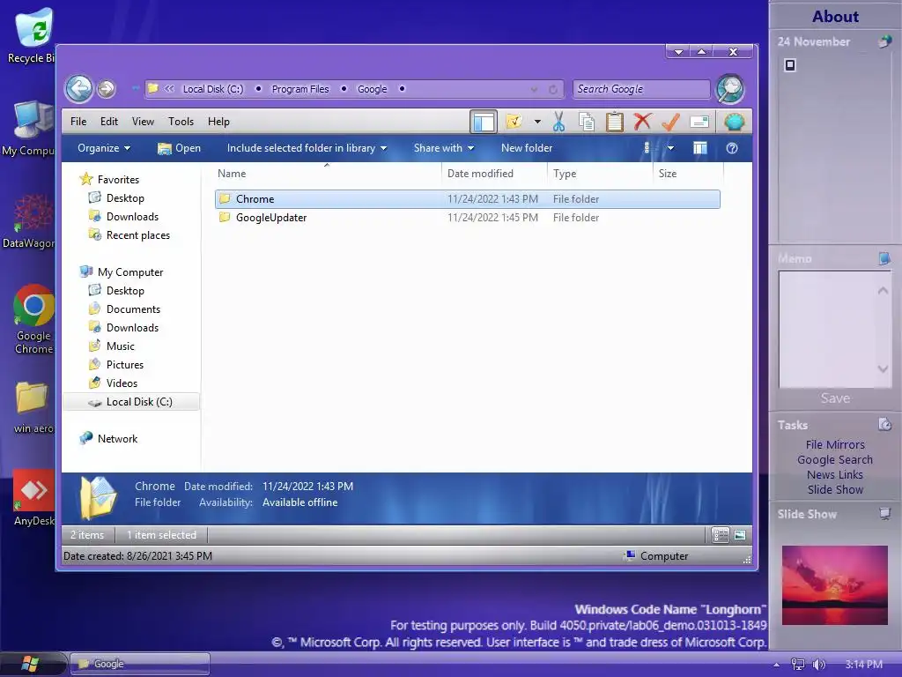Open the Help menu
This screenshot has height=677, width=902.
coord(218,122)
